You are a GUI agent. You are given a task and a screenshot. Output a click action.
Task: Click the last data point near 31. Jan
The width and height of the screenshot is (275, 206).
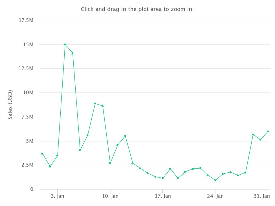pos(268,131)
